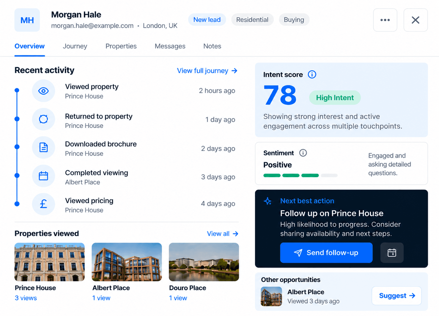
Task: Click the Sentiment info icon
Action: point(303,153)
